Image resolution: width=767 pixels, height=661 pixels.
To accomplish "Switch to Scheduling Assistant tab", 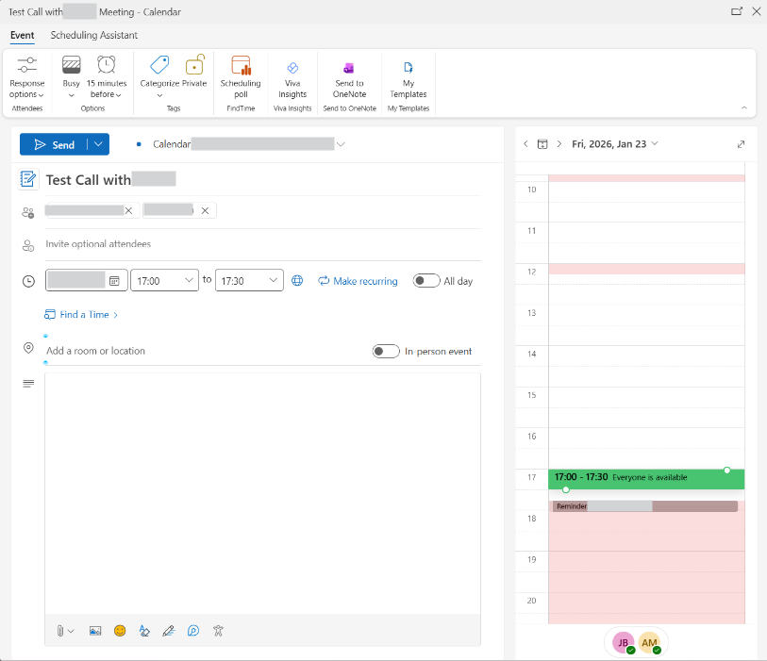I will pos(94,35).
